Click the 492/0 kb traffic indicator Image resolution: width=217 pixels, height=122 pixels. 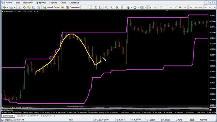point(203,120)
